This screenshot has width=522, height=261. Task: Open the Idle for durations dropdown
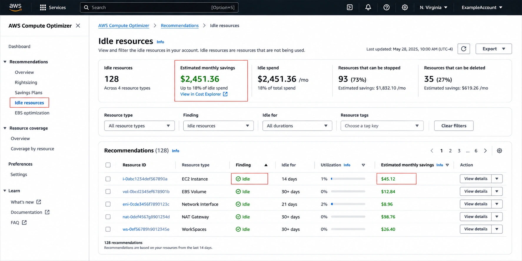(297, 126)
